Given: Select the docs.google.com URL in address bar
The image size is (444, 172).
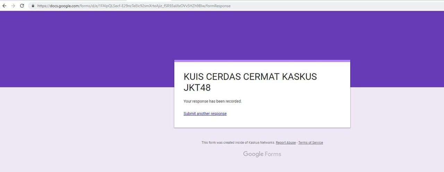Looking at the screenshot, I should pos(134,6).
